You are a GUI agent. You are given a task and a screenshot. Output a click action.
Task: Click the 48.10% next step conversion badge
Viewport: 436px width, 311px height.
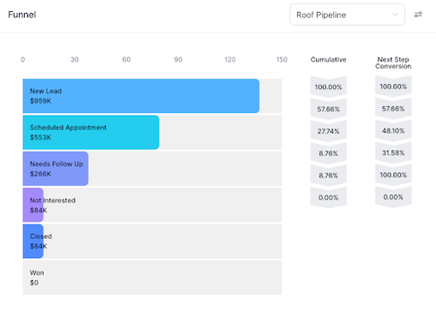[393, 131]
